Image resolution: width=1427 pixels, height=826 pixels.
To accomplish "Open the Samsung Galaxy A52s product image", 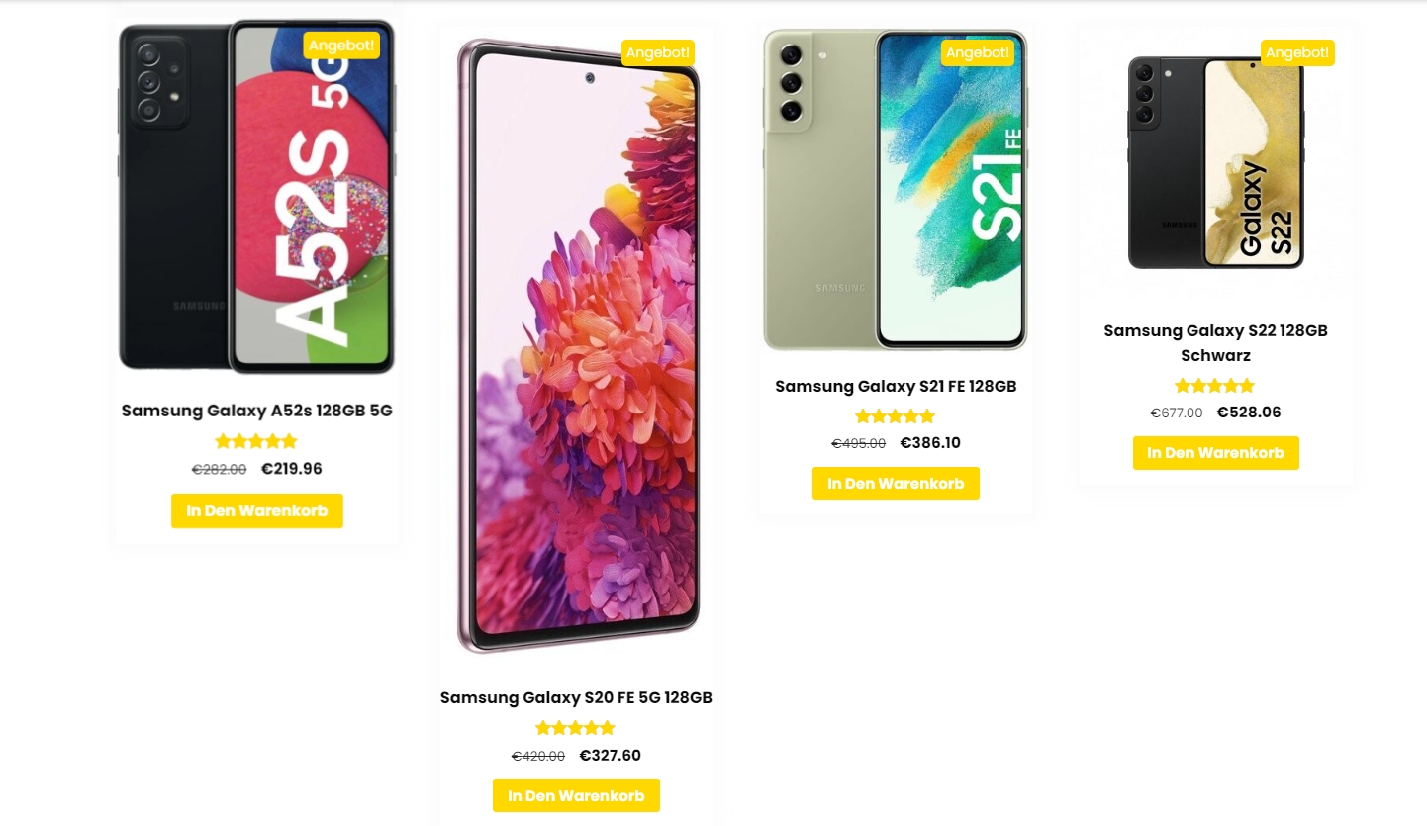I will tap(257, 196).
